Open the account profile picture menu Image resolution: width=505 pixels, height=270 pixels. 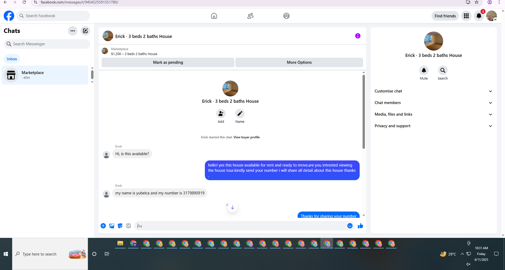pyautogui.click(x=492, y=16)
